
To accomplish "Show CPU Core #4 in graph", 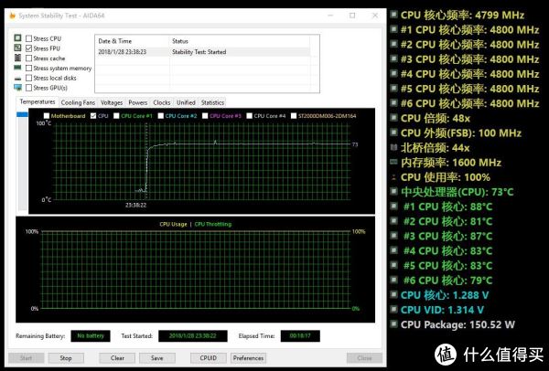I will tap(249, 116).
